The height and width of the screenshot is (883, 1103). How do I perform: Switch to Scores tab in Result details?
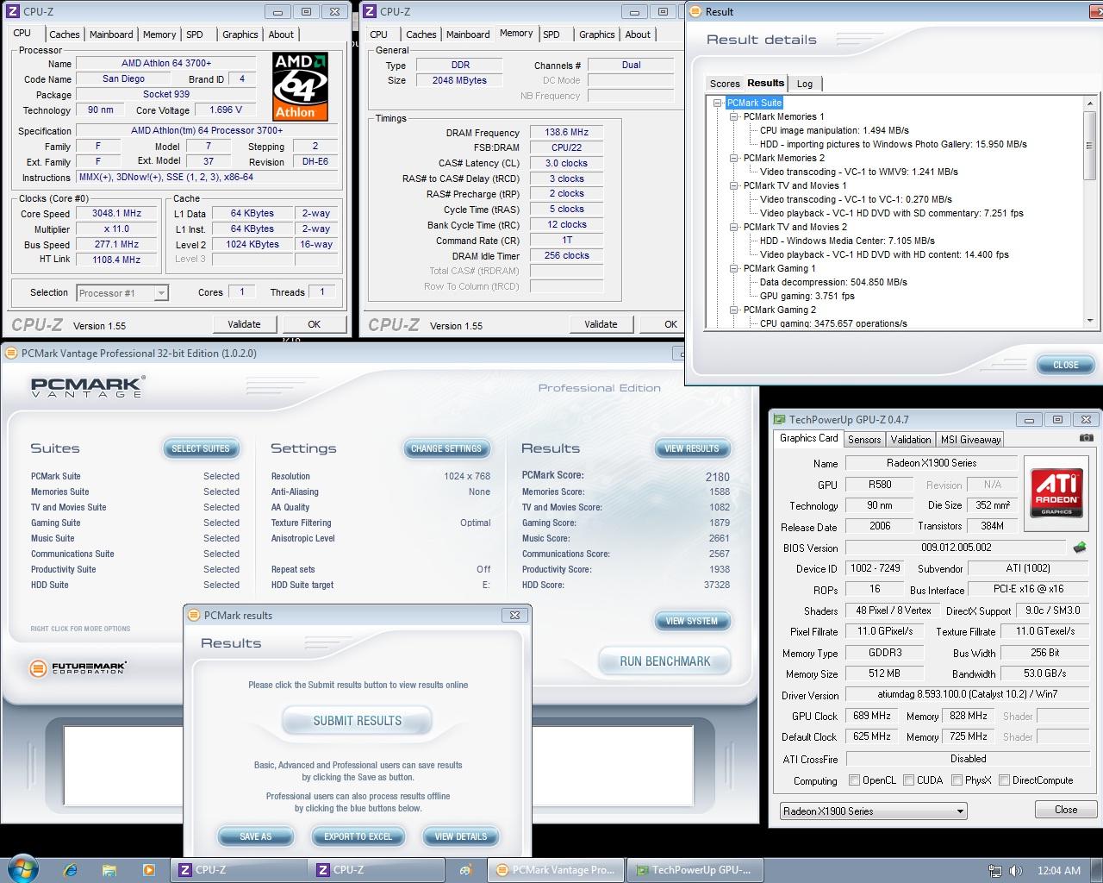click(725, 84)
